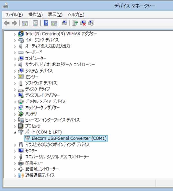The height and width of the screenshot is (191, 173).
Task: Select the センサー sensor icon
Action: [x=21, y=77]
